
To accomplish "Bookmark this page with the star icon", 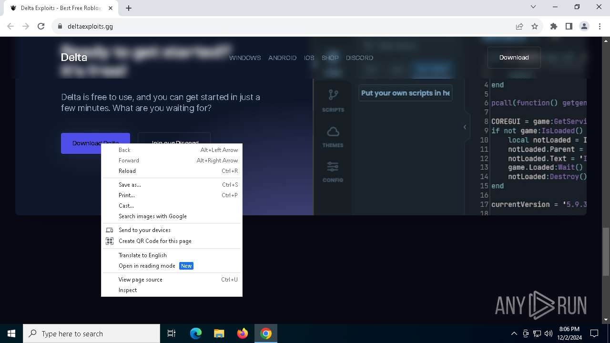I will (x=535, y=27).
